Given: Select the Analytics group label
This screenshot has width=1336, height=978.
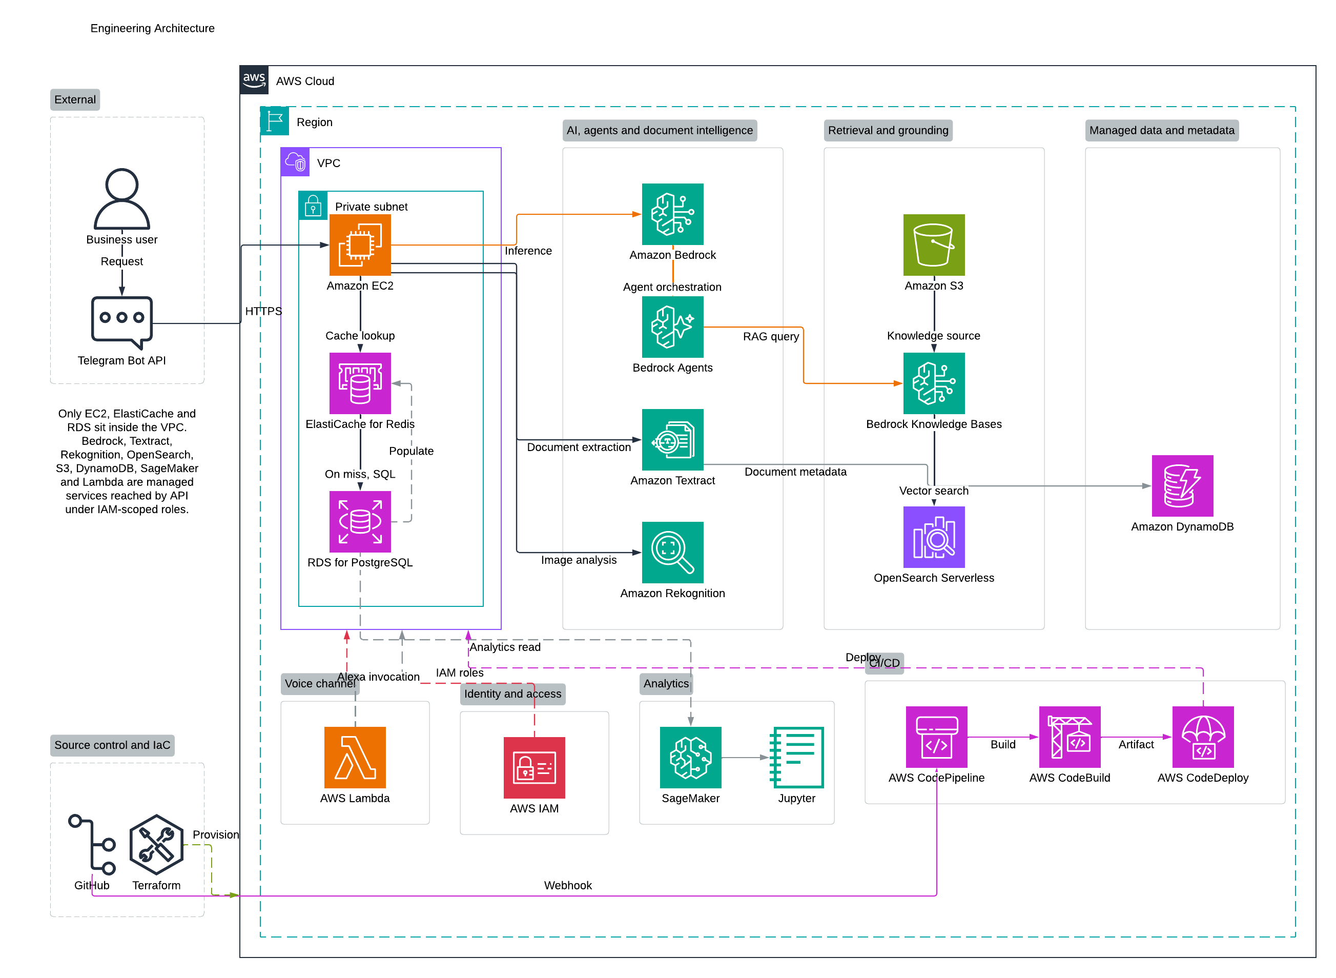Looking at the screenshot, I should 666,684.
